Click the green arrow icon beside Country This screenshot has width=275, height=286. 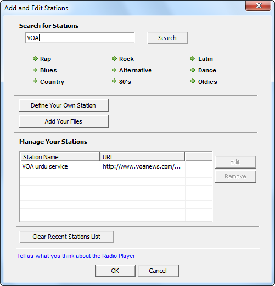35,81
